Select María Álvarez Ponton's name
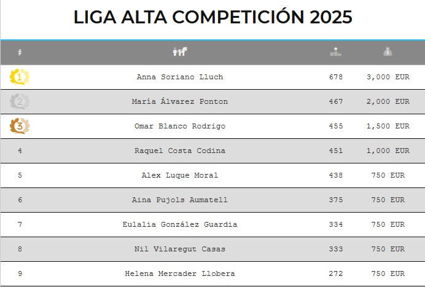Screen dimensions: 425x287 click(179, 101)
